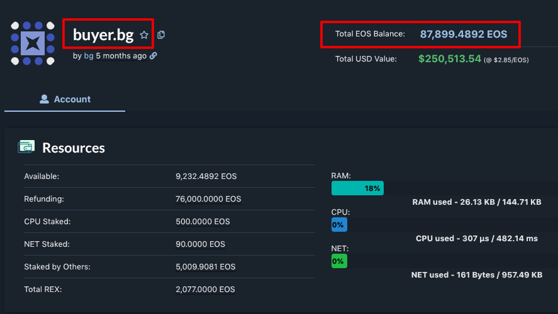This screenshot has width=558, height=314.
Task: Open creator account bg link
Action: [x=89, y=56]
